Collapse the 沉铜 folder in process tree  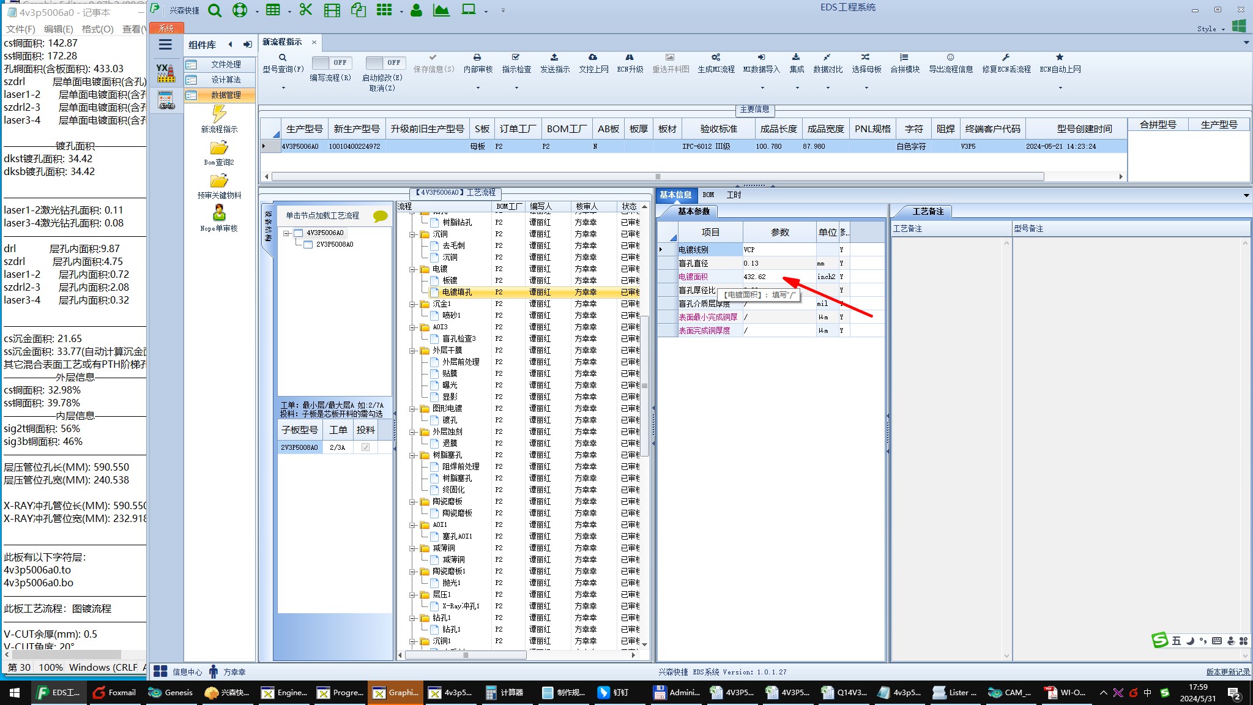(413, 234)
